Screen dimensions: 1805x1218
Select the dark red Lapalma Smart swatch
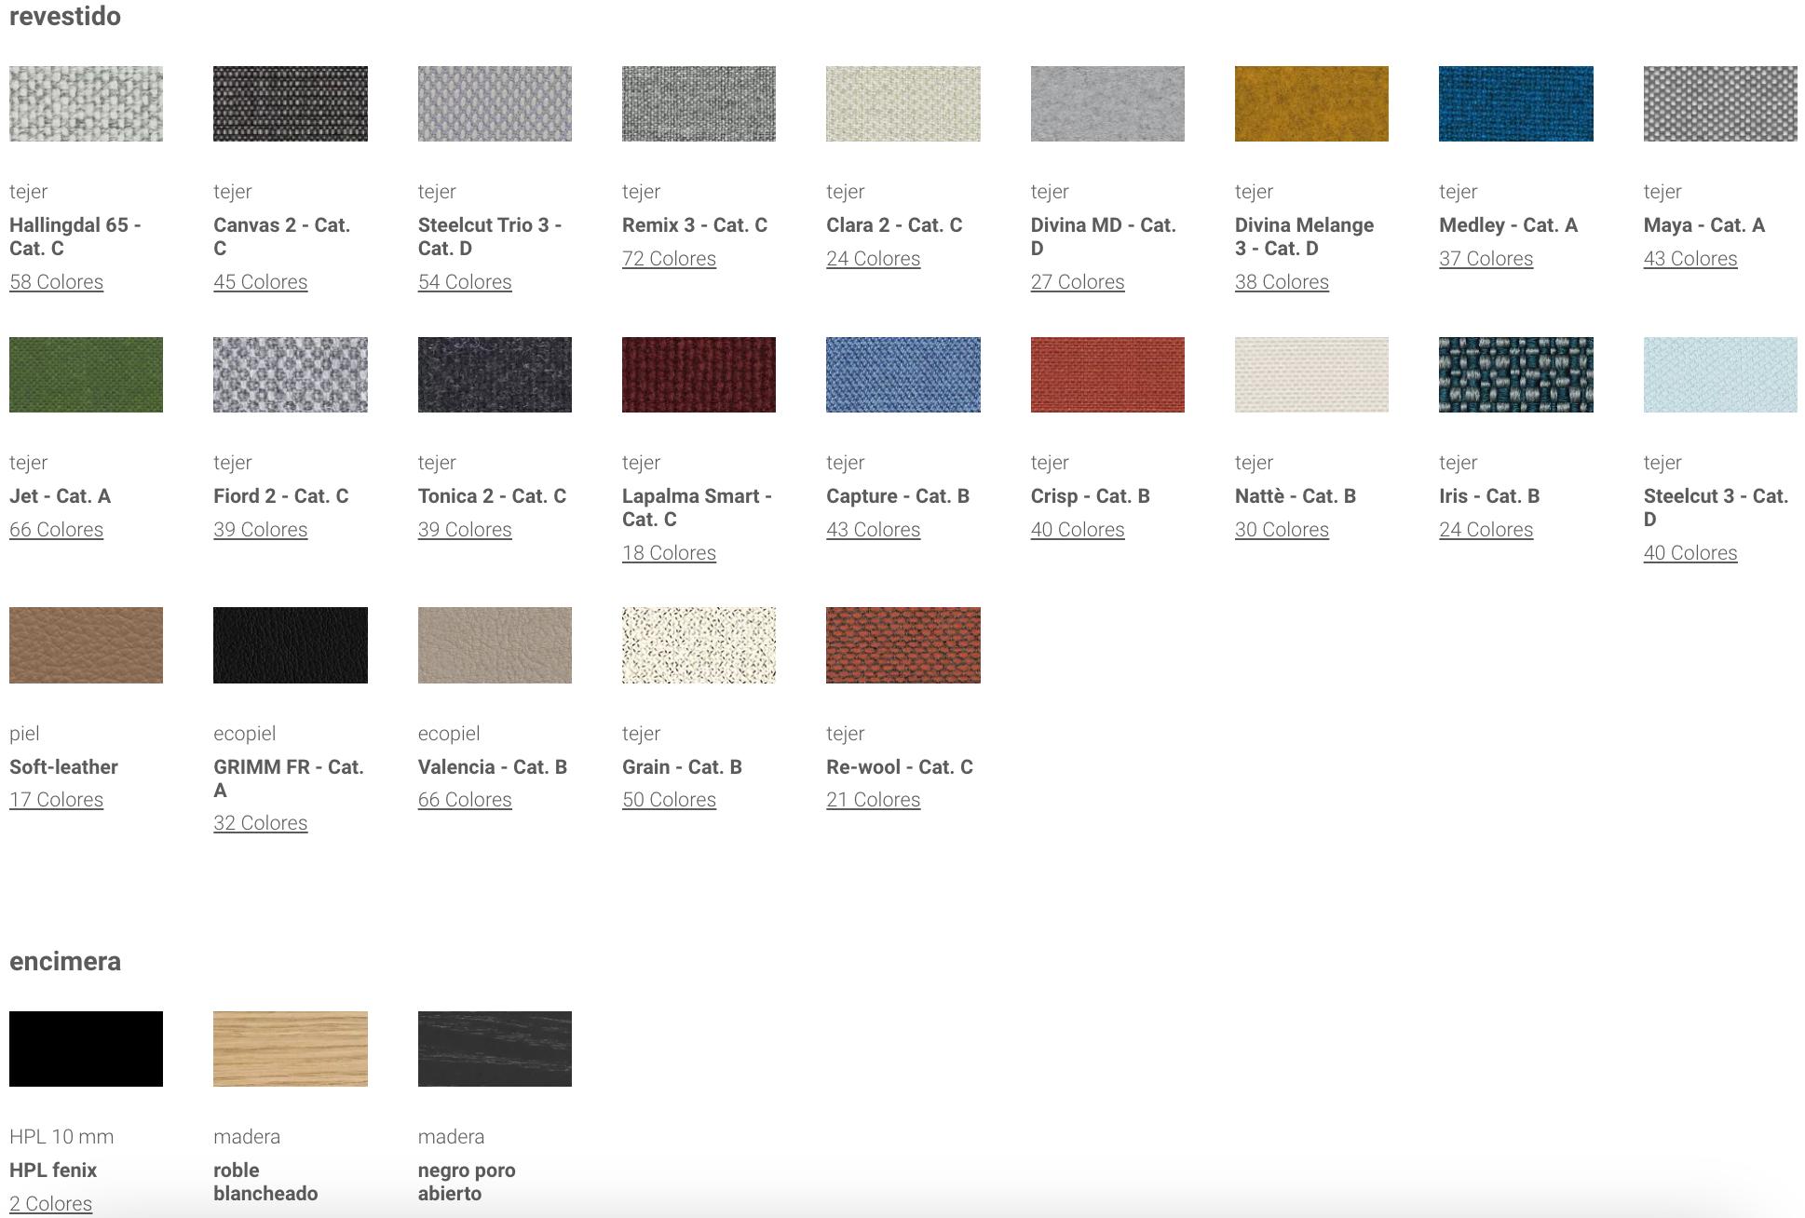click(699, 374)
